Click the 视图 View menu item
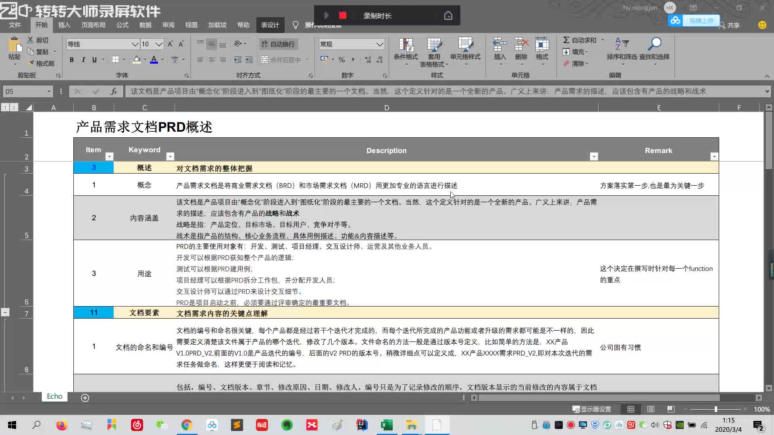Screen dimensions: 774x435 click(191, 25)
